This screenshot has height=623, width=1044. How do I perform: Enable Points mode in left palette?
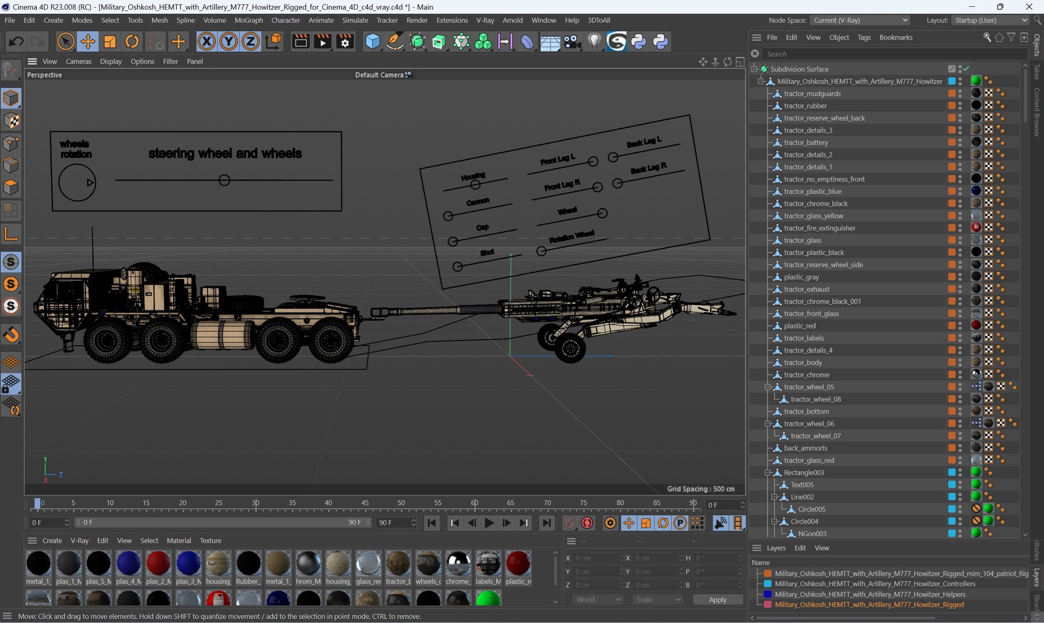11,143
